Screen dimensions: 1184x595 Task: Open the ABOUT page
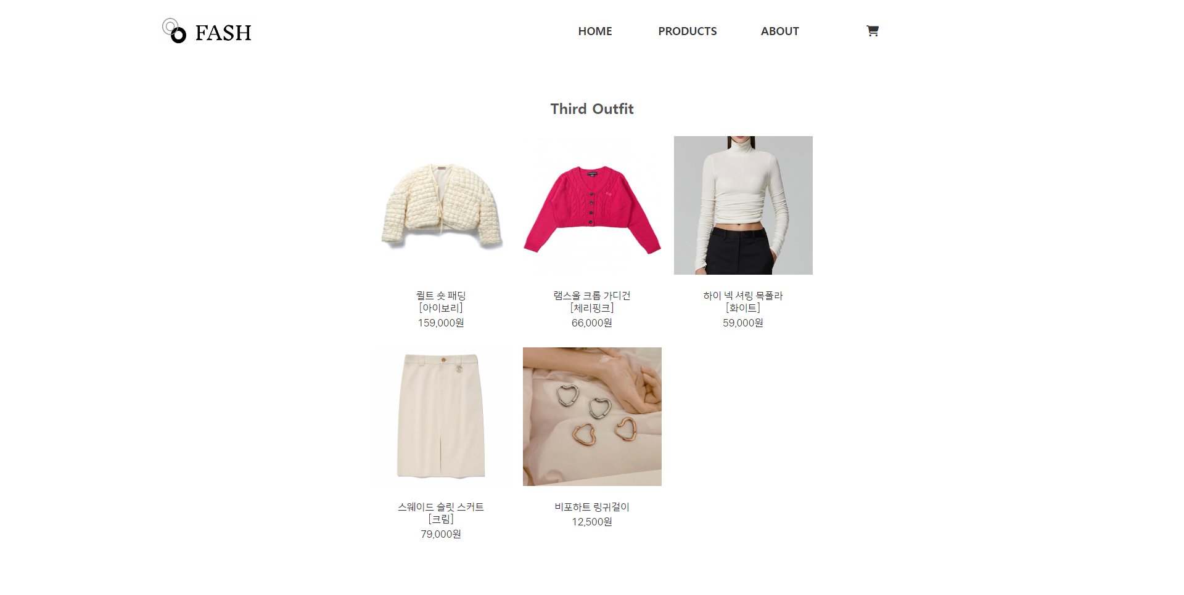pos(779,31)
